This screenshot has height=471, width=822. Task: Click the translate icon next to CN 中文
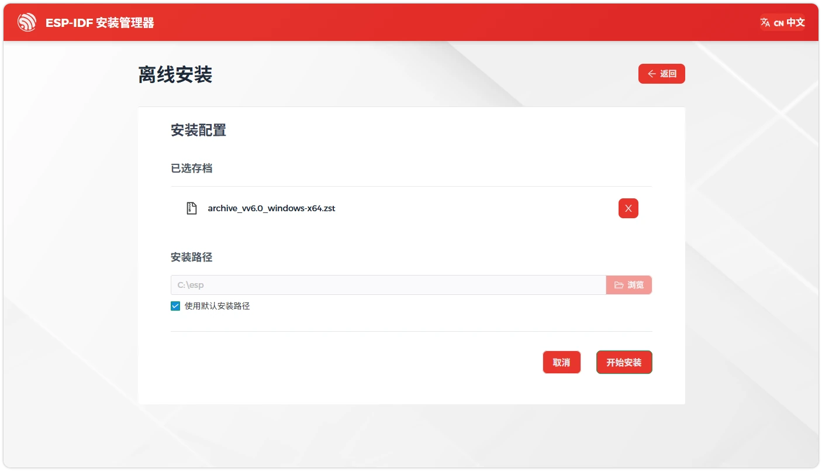point(765,22)
